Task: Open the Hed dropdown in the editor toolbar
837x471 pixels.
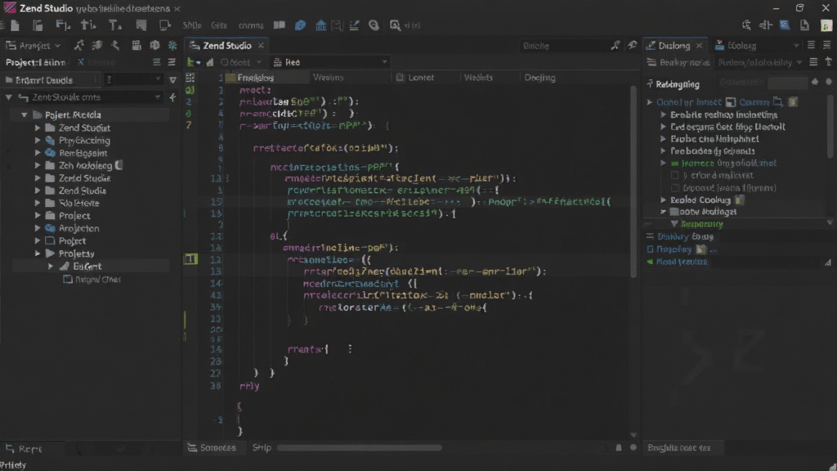Action: point(330,62)
